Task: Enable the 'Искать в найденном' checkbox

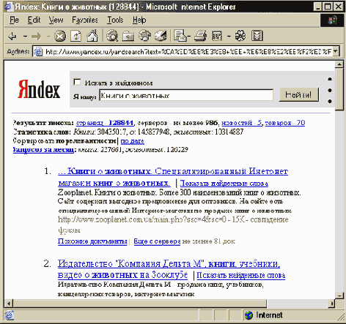Action: point(77,82)
